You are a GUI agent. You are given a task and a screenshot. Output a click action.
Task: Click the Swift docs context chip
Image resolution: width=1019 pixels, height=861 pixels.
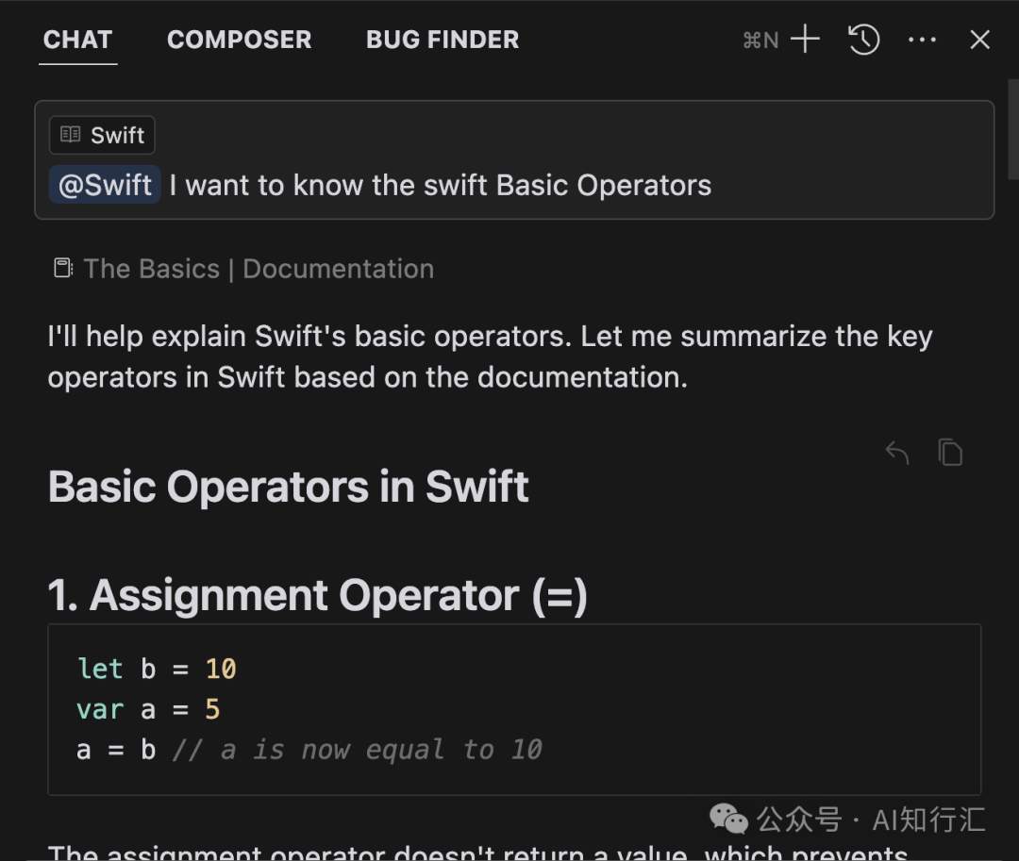tap(102, 135)
